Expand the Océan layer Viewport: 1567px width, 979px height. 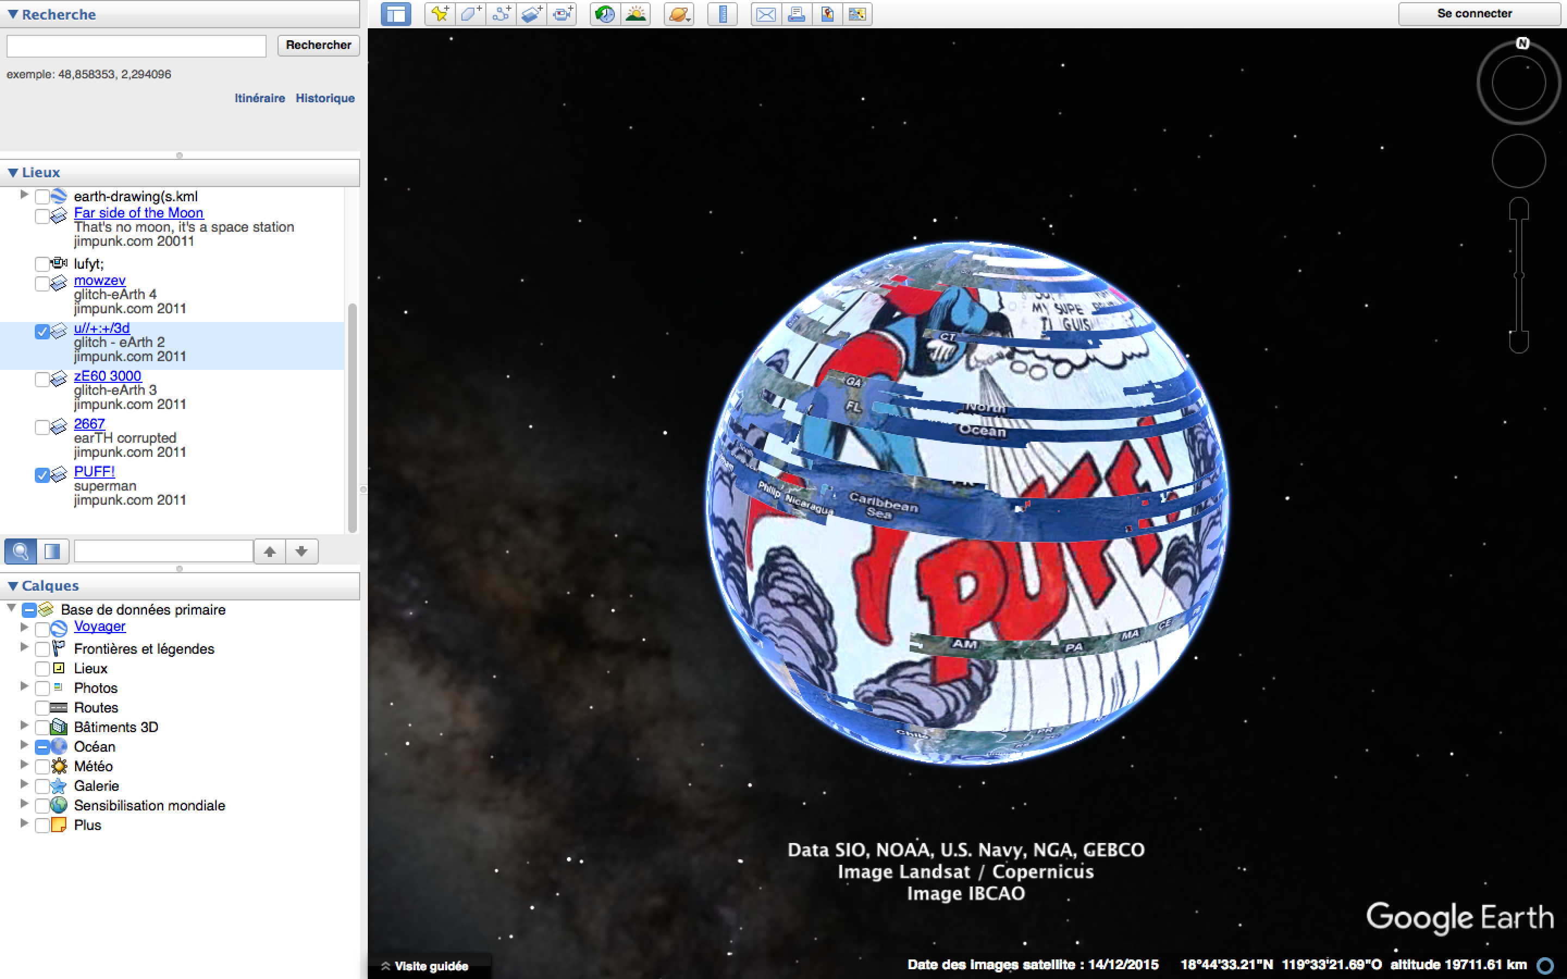24,745
